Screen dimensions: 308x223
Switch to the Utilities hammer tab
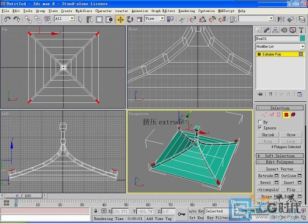click(x=301, y=30)
